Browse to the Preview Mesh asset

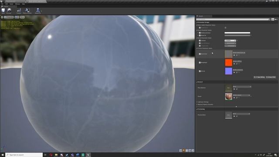(237, 116)
